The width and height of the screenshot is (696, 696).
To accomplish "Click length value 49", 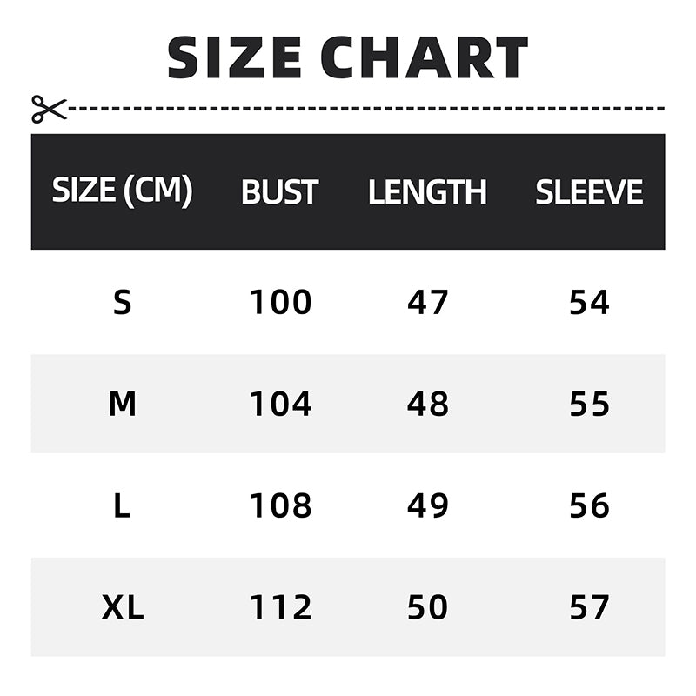I will [x=428, y=505].
